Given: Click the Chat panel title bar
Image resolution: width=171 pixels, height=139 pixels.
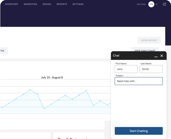Looking at the screenshot, I should click(131, 56).
